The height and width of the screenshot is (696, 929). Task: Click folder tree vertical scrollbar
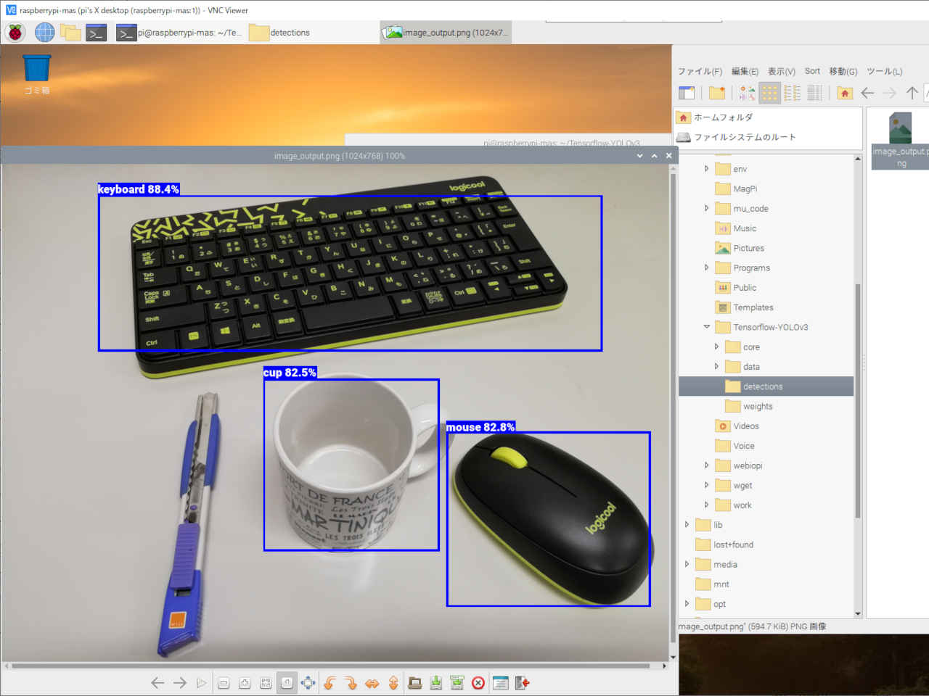coord(858,400)
